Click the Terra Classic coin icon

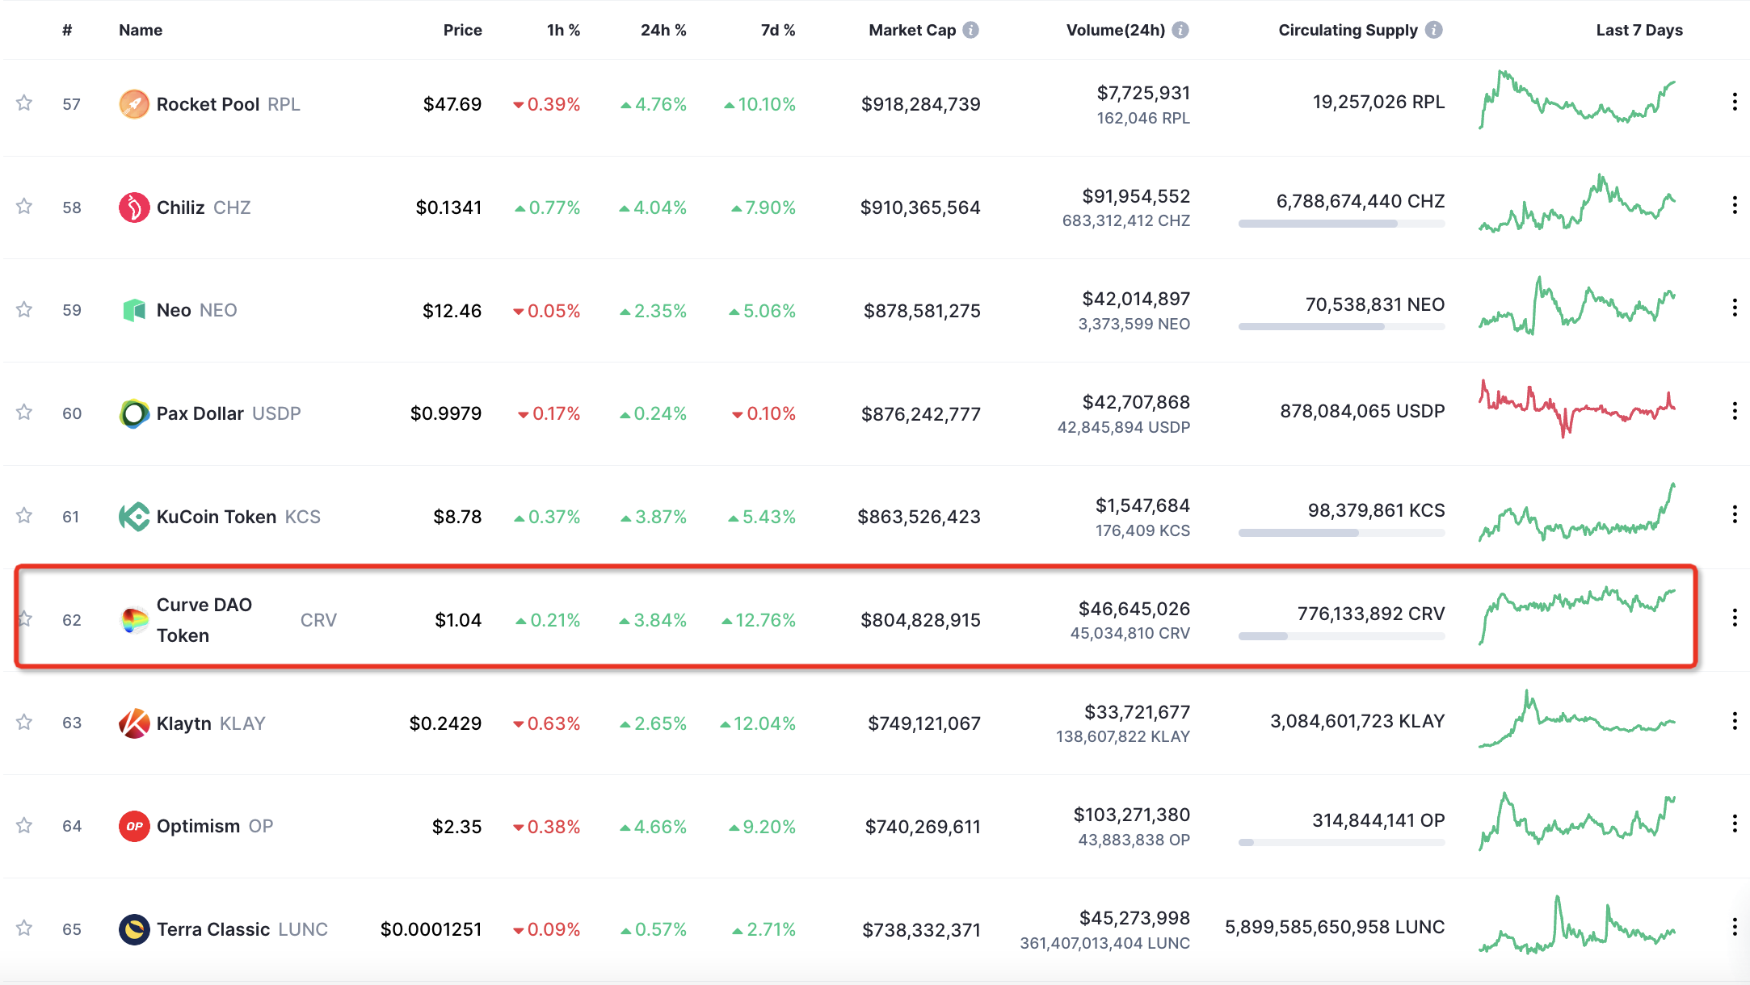click(x=134, y=929)
